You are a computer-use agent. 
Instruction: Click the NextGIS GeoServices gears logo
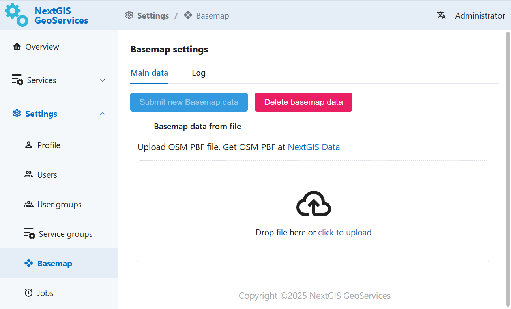pos(16,15)
